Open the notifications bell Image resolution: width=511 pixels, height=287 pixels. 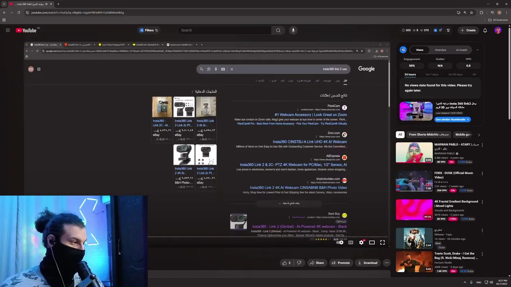tap(485, 30)
